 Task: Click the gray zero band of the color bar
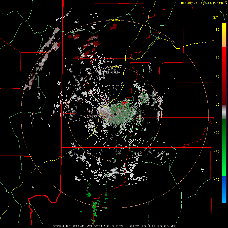click(224, 112)
